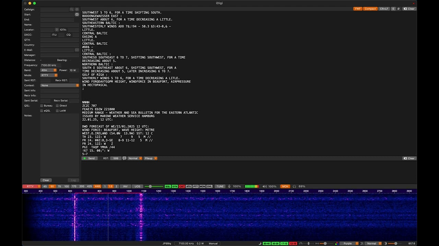
Task: Click the headphones monitor icon
Action: (x=294, y=187)
